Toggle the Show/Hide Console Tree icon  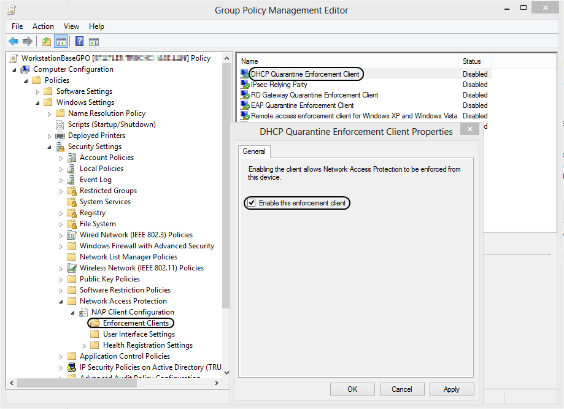[x=61, y=41]
